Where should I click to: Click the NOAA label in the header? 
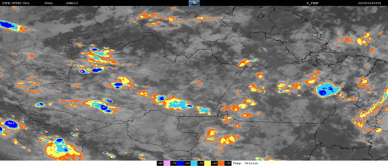tap(48, 3)
